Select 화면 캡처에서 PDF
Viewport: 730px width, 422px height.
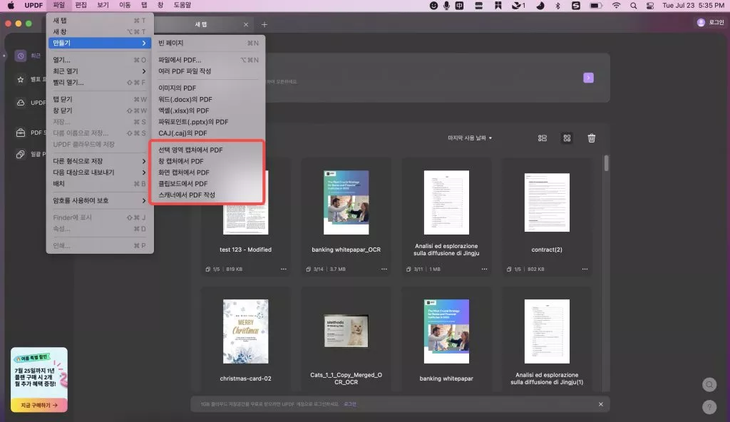click(208, 173)
